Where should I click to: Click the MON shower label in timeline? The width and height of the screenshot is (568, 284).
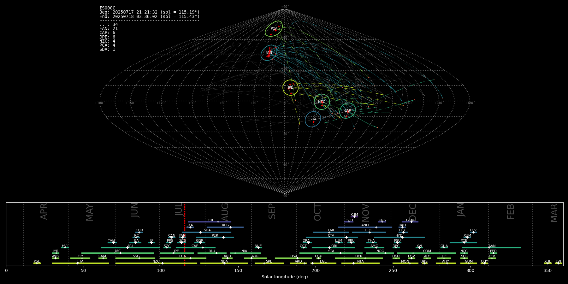pyautogui.click(x=405, y=262)
